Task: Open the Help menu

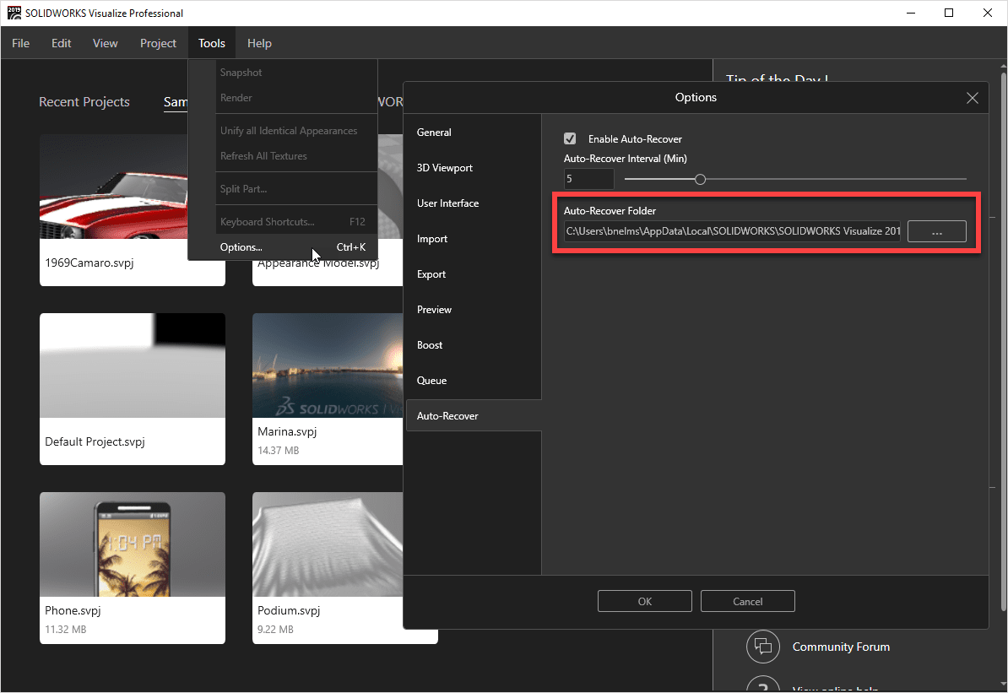Action: click(259, 43)
